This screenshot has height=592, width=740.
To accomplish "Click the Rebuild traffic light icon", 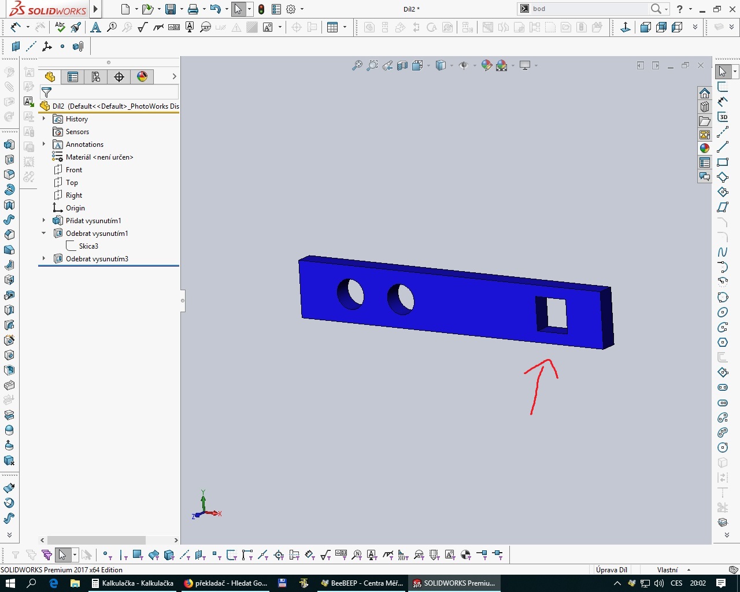I will tap(261, 9).
